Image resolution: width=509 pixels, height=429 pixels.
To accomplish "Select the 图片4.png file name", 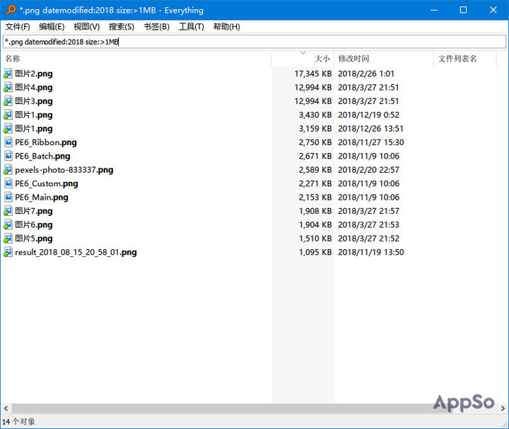I will [x=34, y=87].
